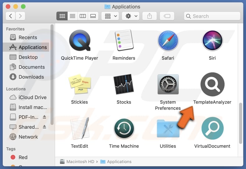
Task: Switch to list view
Action: tap(73, 16)
